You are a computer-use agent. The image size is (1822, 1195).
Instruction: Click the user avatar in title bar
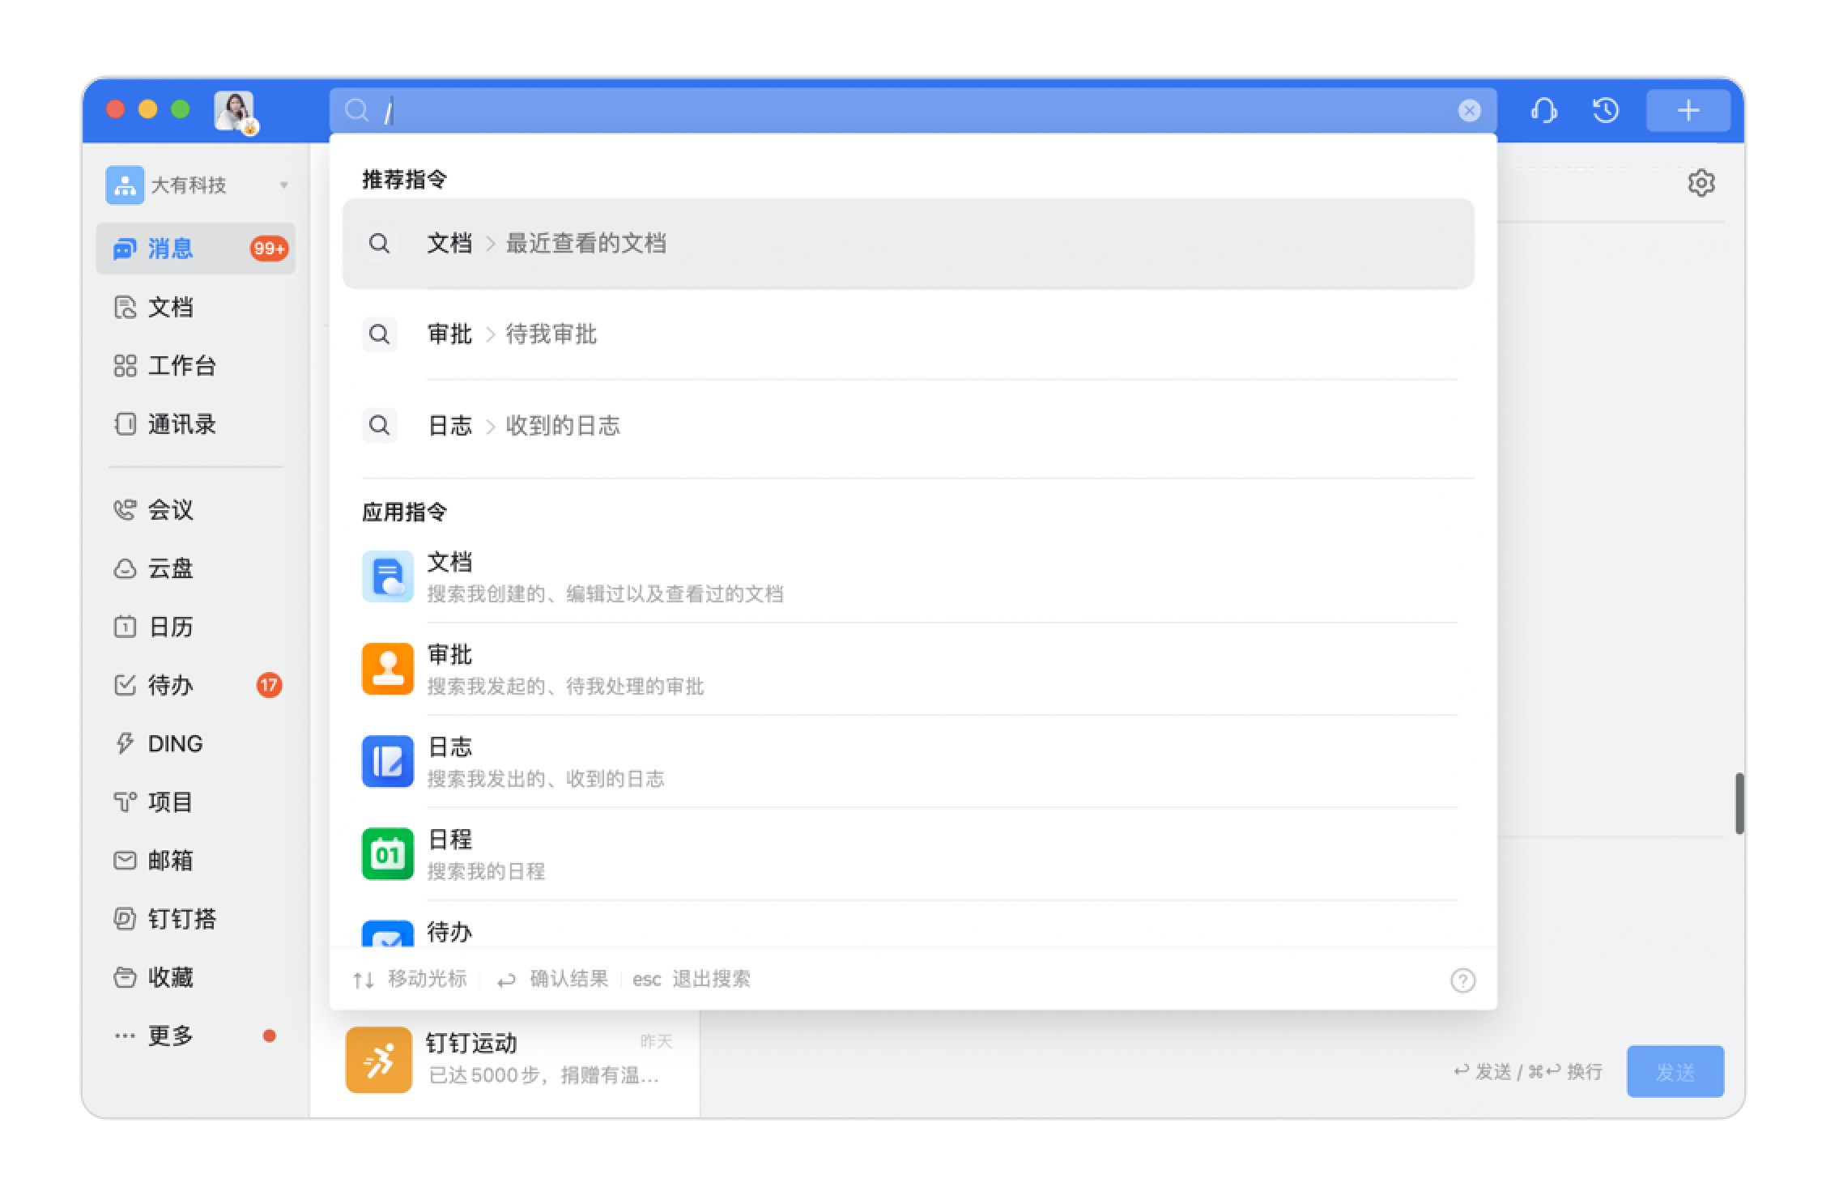click(x=235, y=112)
